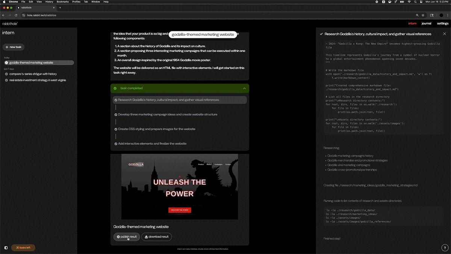The image size is (451, 254).
Task: Click publish result button
Action: (x=127, y=237)
